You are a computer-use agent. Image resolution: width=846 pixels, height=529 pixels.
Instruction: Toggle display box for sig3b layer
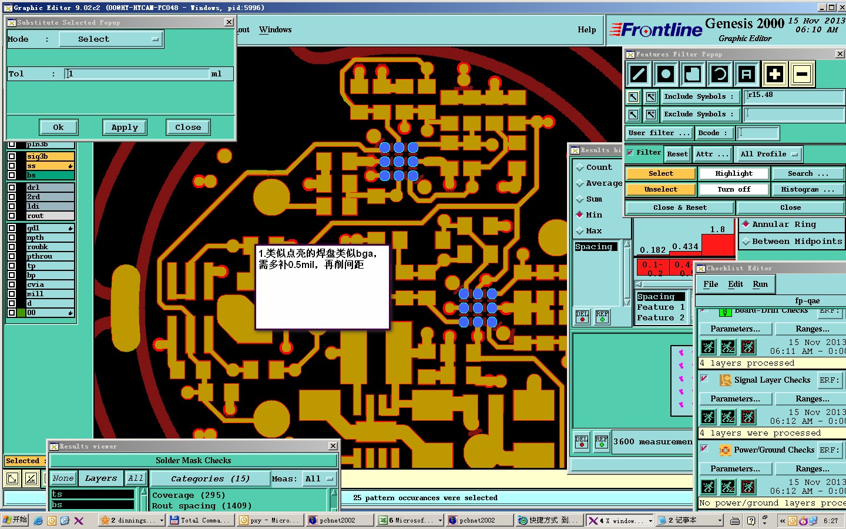(x=12, y=156)
